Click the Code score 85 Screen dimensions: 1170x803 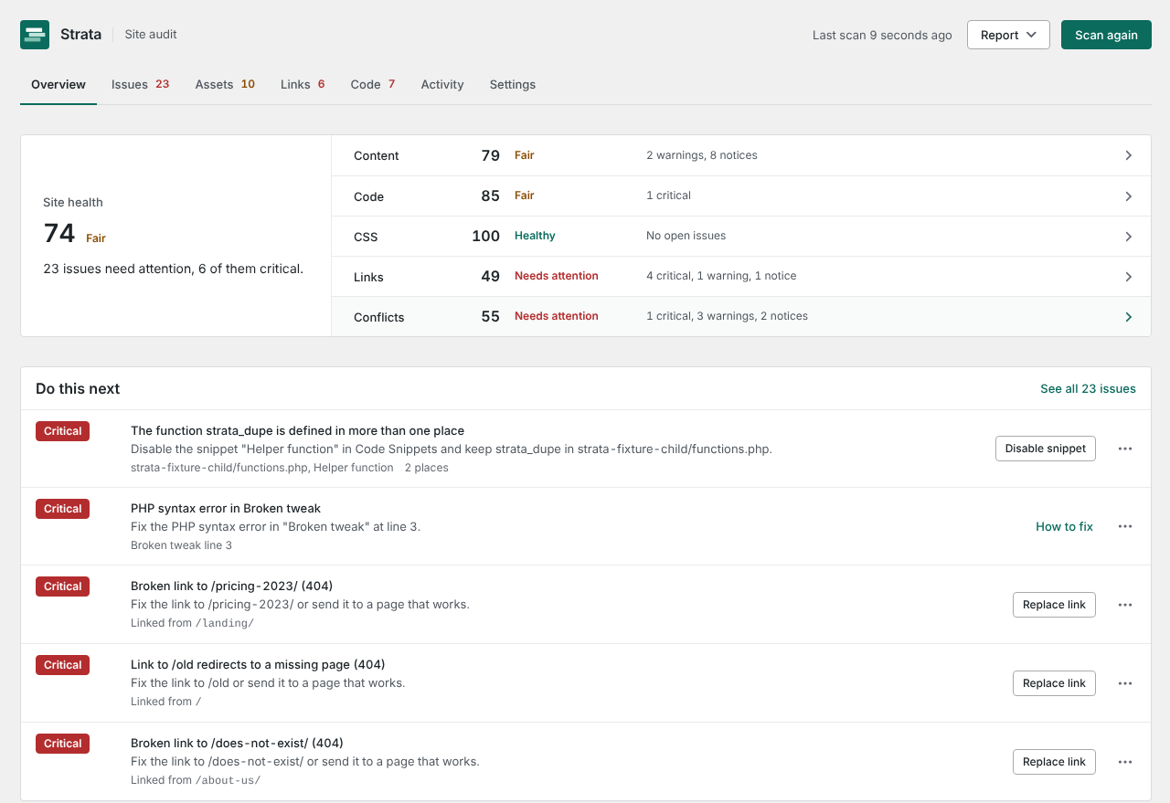click(x=490, y=196)
